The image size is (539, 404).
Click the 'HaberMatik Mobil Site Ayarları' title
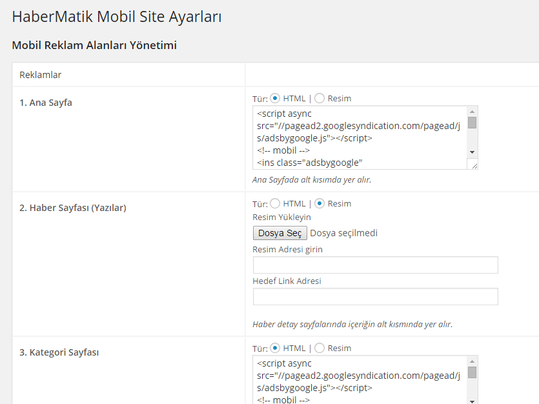pyautogui.click(x=117, y=17)
